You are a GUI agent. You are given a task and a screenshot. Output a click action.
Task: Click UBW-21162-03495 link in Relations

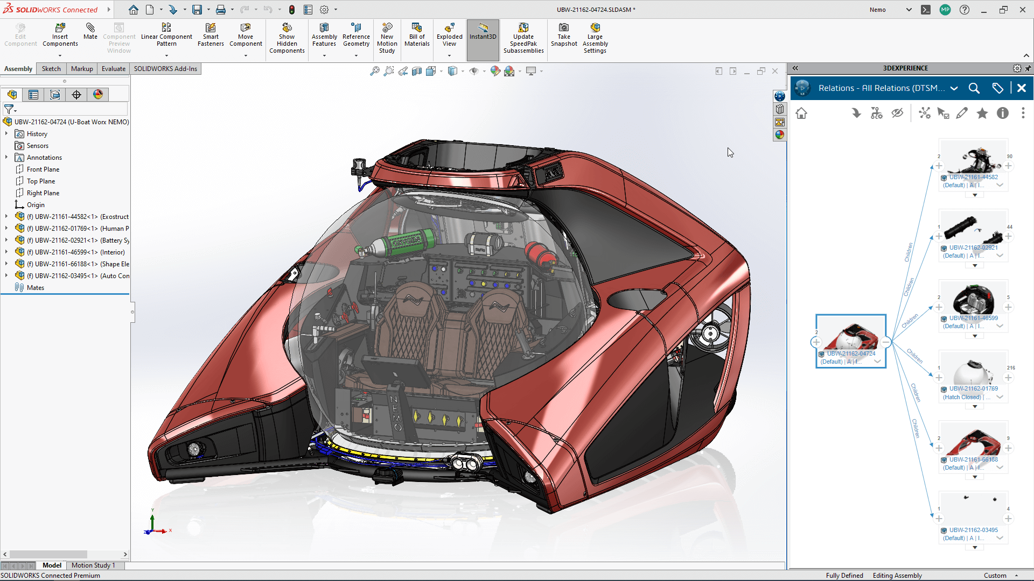[973, 530]
